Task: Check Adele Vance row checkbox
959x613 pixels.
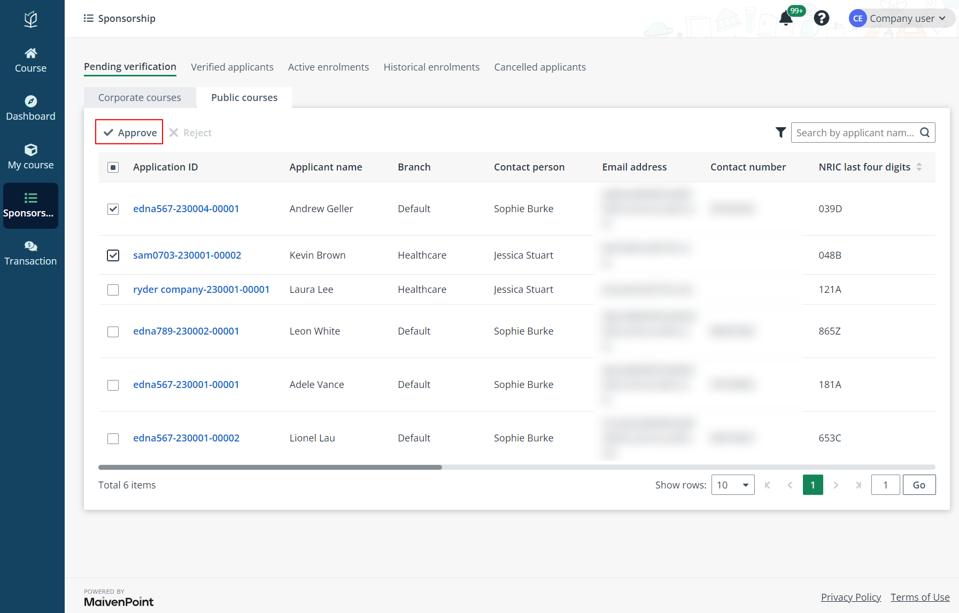Action: pyautogui.click(x=113, y=385)
